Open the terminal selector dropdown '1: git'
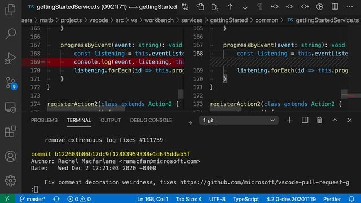Screen dimensions: 361x203 click(239, 120)
